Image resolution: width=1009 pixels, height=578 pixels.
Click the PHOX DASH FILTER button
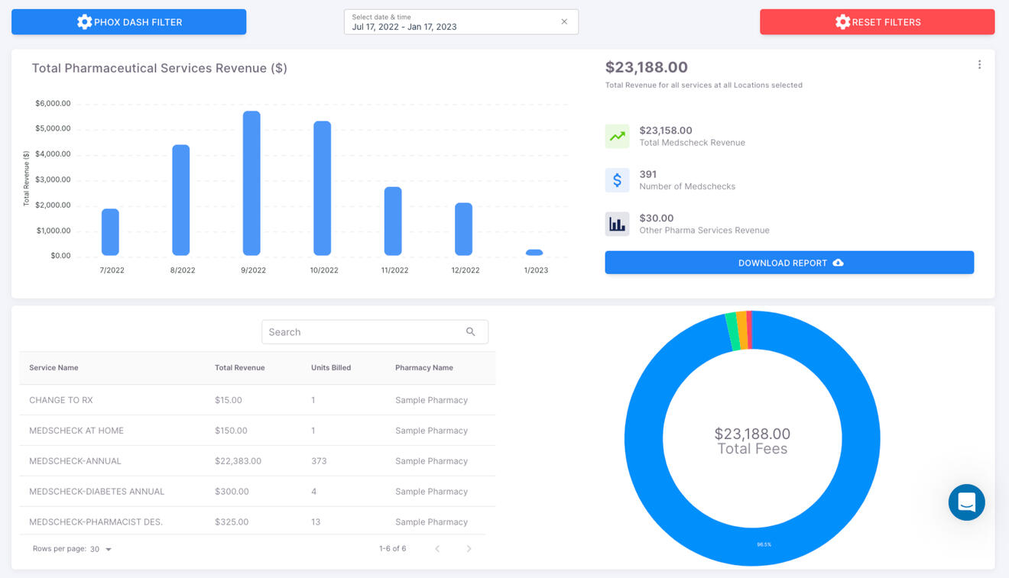point(128,22)
